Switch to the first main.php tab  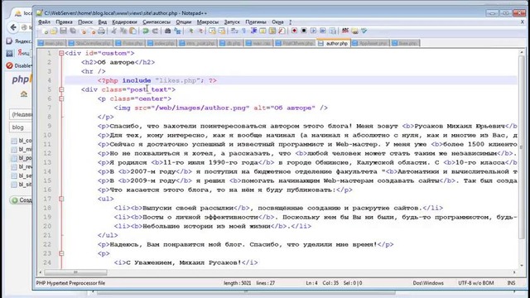click(51, 43)
